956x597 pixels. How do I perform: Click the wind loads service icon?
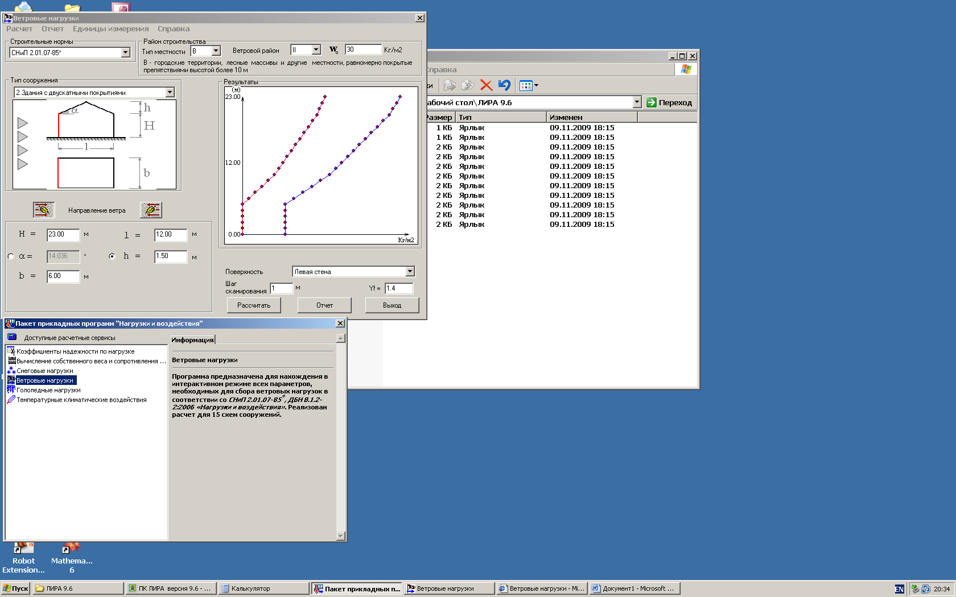pyautogui.click(x=11, y=380)
